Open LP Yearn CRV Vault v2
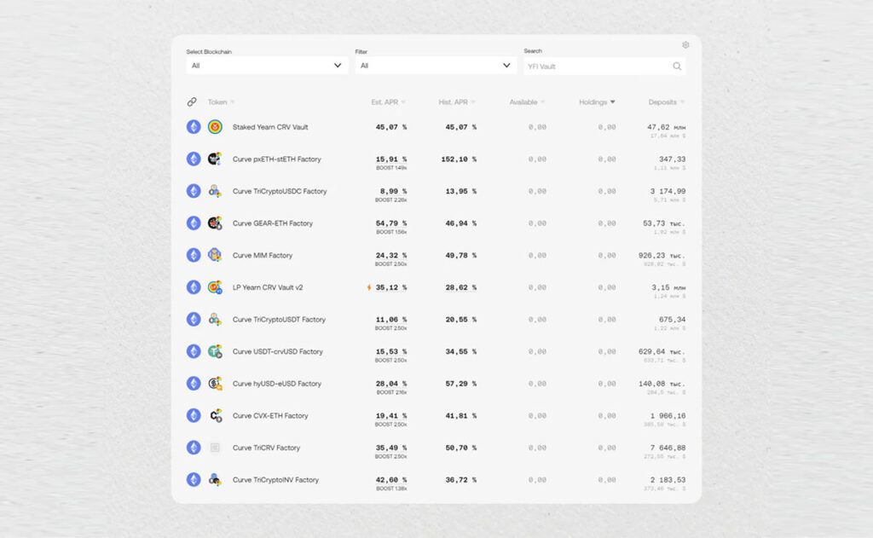873x538 pixels. 267,287
